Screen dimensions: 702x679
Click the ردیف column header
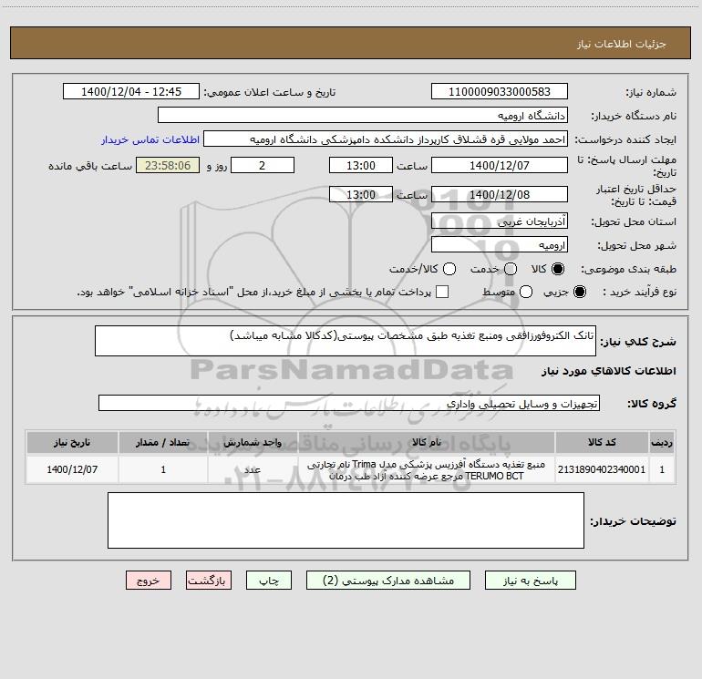[662, 443]
